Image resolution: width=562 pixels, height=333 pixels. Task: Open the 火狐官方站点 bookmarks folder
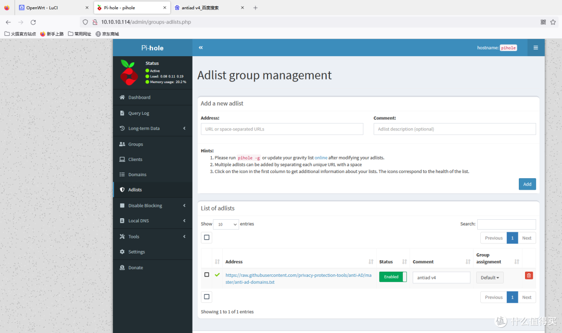tap(20, 34)
